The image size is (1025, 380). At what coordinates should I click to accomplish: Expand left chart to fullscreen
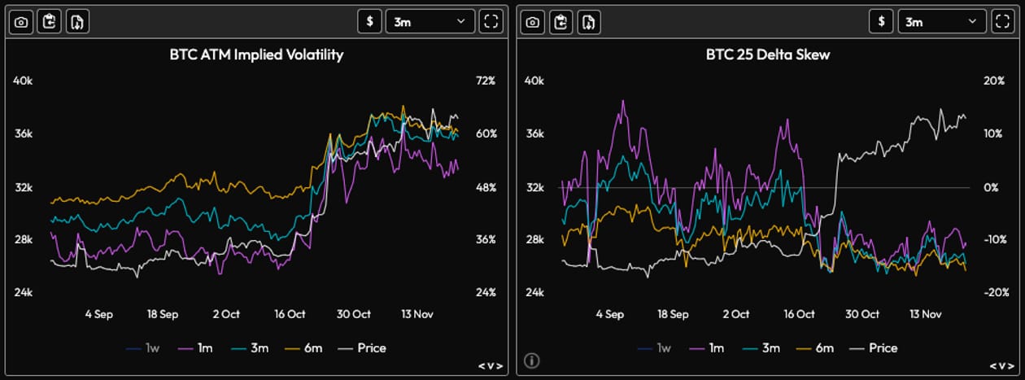(491, 21)
